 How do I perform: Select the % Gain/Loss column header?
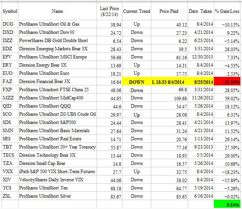click(x=227, y=11)
